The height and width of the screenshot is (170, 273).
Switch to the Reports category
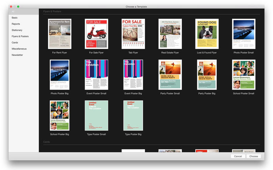(16, 24)
